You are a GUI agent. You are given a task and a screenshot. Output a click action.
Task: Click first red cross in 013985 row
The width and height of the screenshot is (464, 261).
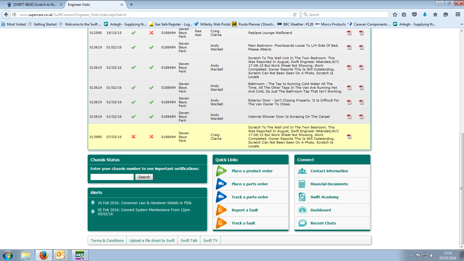click(133, 137)
